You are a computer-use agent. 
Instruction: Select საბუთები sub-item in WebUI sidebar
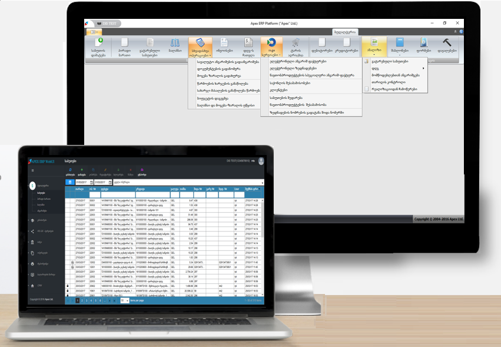41,193
